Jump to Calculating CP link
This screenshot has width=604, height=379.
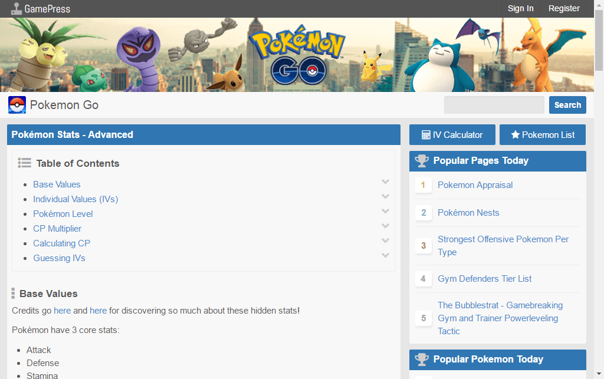click(x=61, y=243)
